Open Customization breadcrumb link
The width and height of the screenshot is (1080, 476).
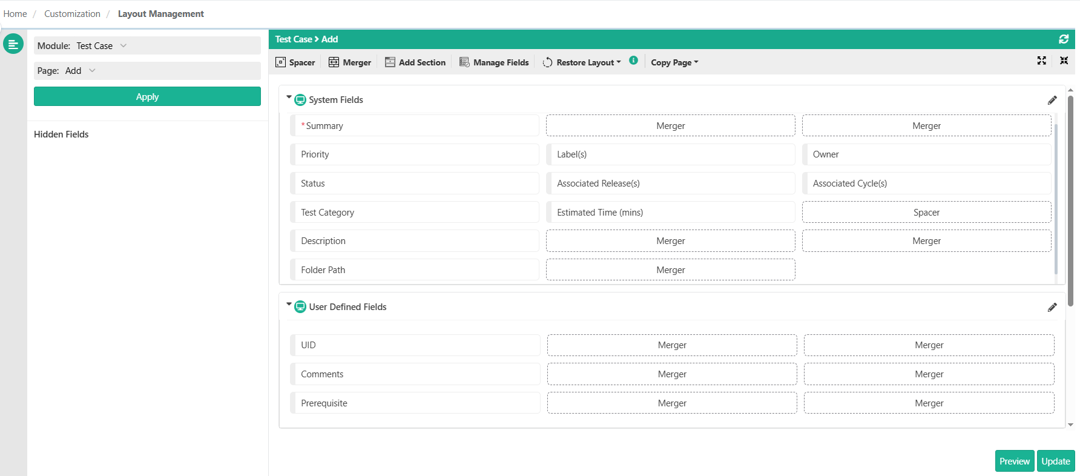(x=72, y=13)
